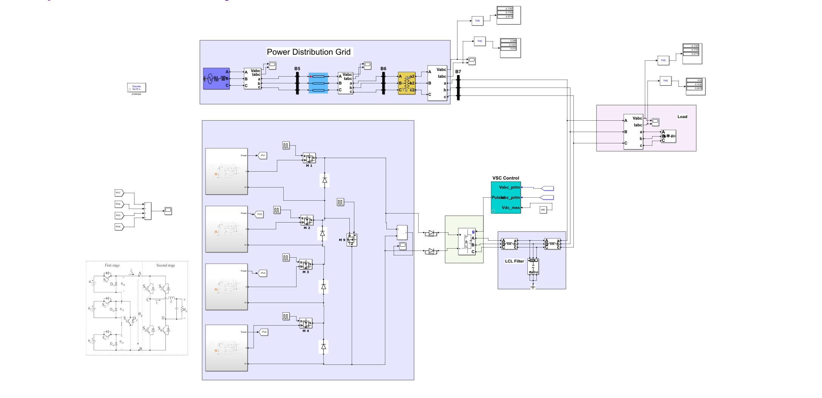Click the mux block combining PV1 to PV4
The width and height of the screenshot is (822, 398).
point(148,211)
